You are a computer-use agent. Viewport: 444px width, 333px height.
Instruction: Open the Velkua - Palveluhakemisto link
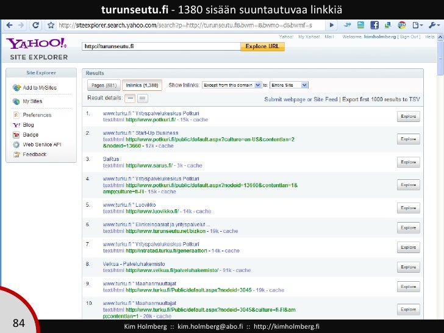[x=134, y=264]
